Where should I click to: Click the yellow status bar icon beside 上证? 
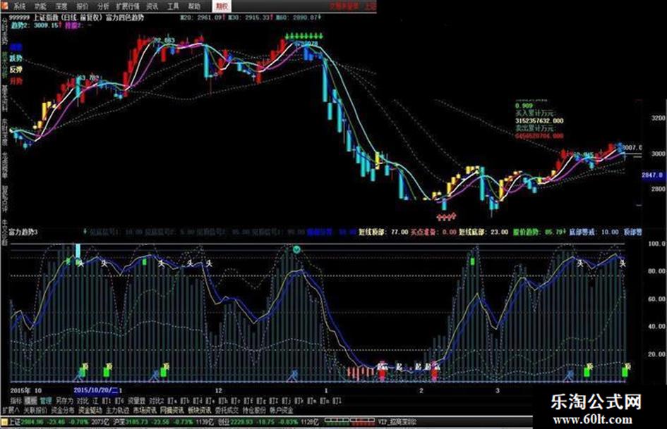(x=4, y=422)
